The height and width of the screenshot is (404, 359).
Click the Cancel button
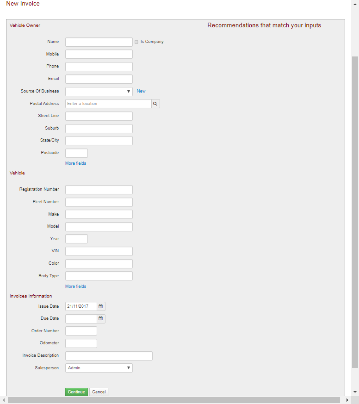(x=99, y=392)
